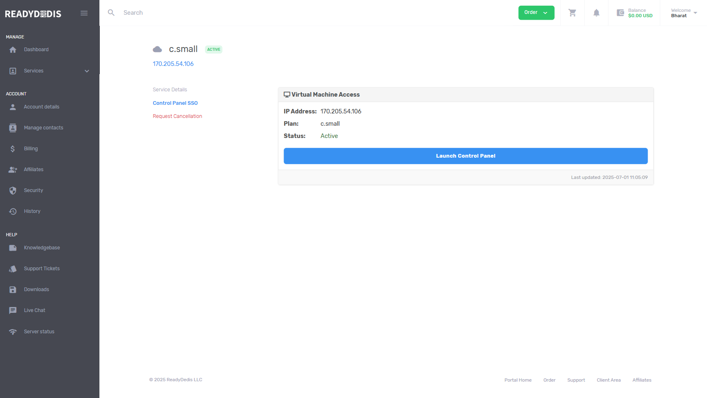The height and width of the screenshot is (398, 707).
Task: Click the $0.00 USD balance
Action: [640, 16]
